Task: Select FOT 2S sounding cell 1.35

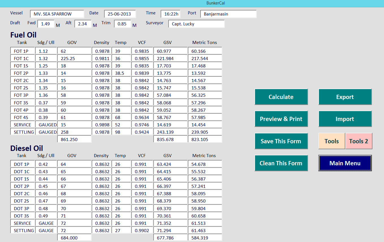Action: pos(46,88)
